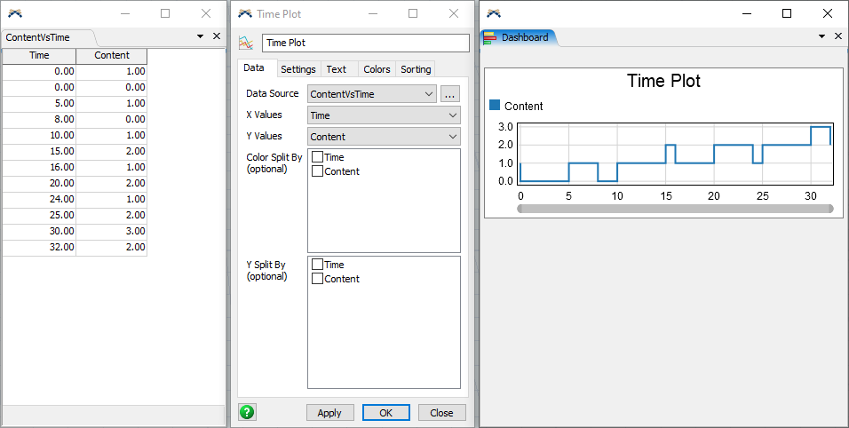
Task: Close the Dashboard panel tab
Action: pyautogui.click(x=838, y=36)
